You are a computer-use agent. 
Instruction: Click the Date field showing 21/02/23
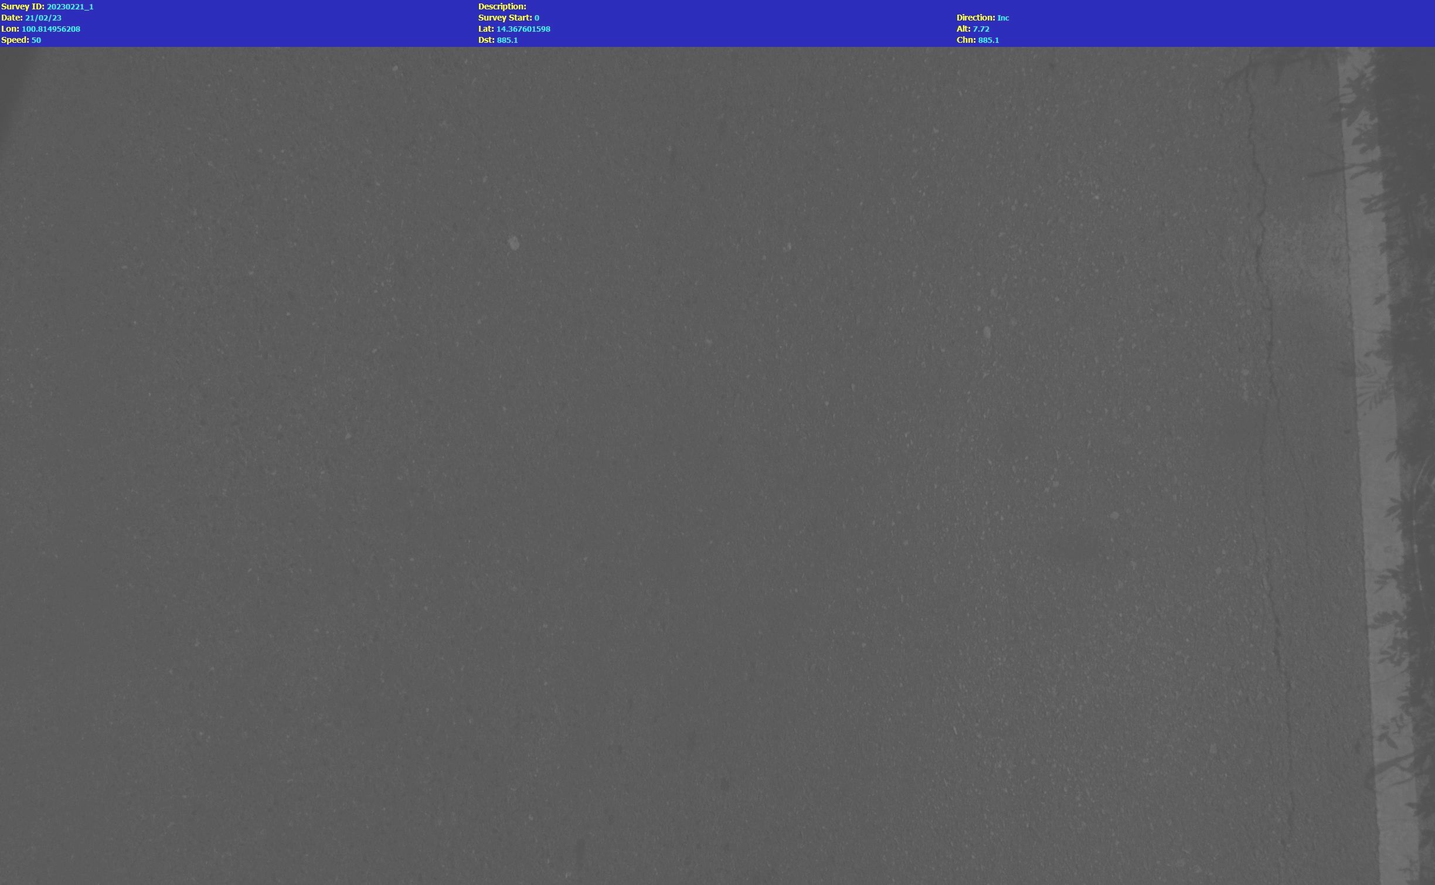(42, 18)
